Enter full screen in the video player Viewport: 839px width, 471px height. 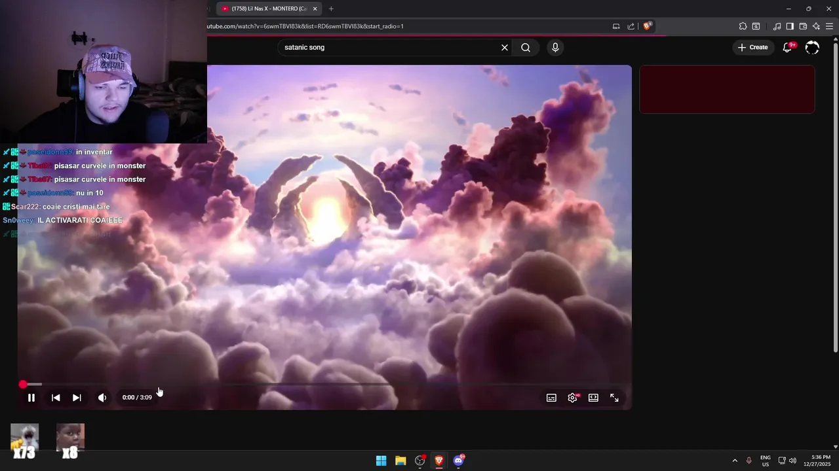point(614,398)
